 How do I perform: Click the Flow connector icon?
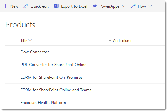[133, 6]
